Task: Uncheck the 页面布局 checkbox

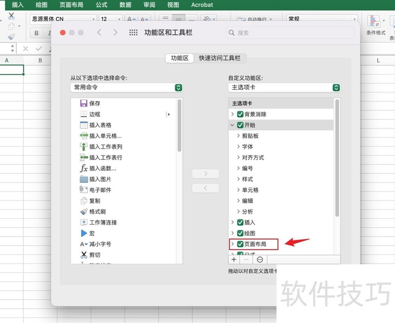Action: coord(240,244)
